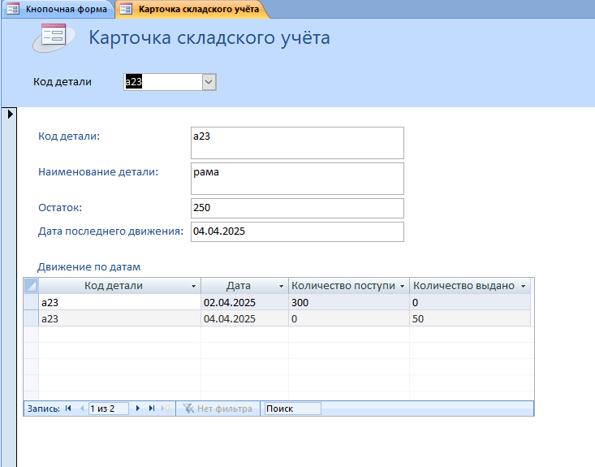Open the Код детали combo box arrow

tap(209, 82)
